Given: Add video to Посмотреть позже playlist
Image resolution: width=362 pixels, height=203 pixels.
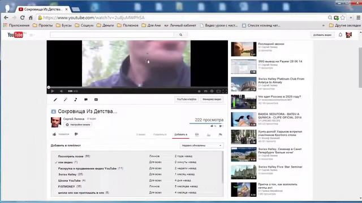Looking at the screenshot, I should pos(71,156).
